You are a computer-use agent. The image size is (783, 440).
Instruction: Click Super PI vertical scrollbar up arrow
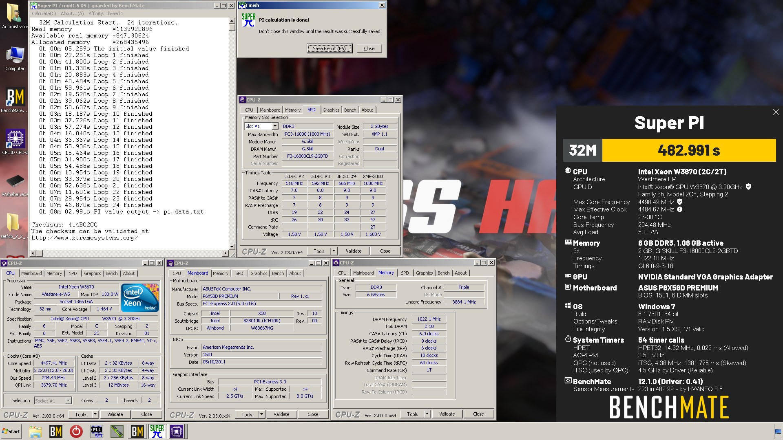coord(232,21)
